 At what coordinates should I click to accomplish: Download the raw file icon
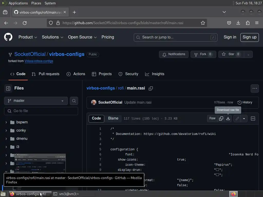228,119
